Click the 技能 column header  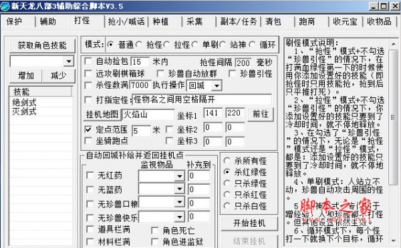[x=41, y=91]
